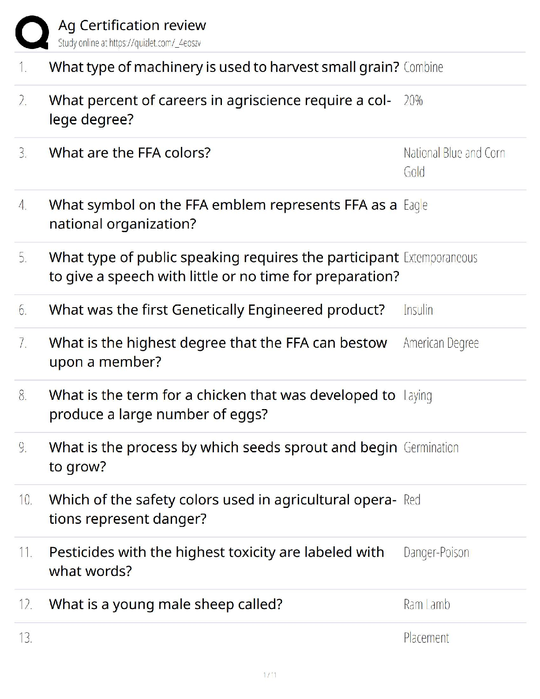Click the Ag Certification review title
Viewport: 540px width, 699px height.
pyautogui.click(x=132, y=25)
